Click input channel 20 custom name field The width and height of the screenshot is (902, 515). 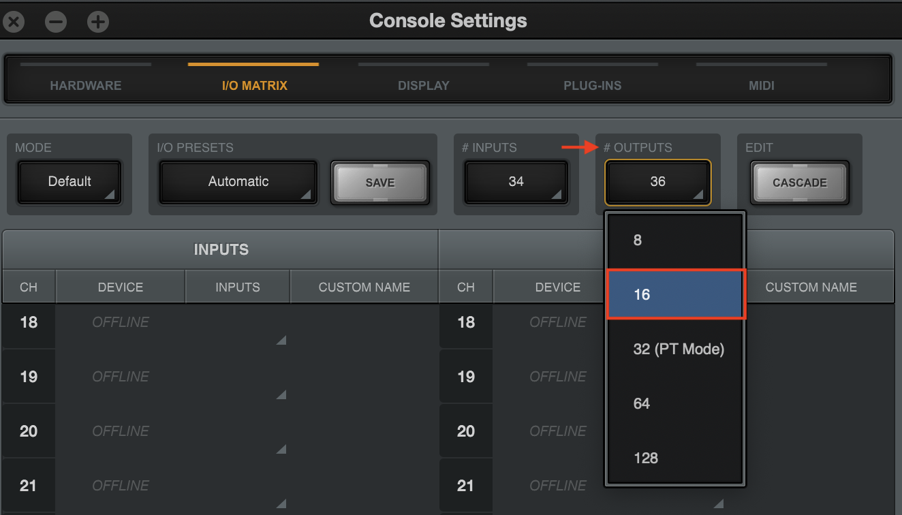coord(364,431)
